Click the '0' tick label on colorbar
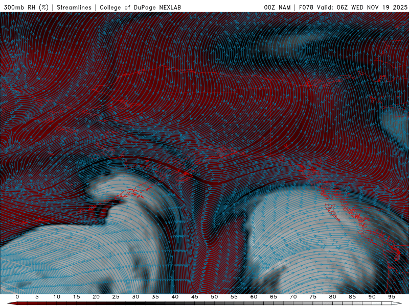The height and width of the screenshot is (306, 409). (x=17, y=297)
